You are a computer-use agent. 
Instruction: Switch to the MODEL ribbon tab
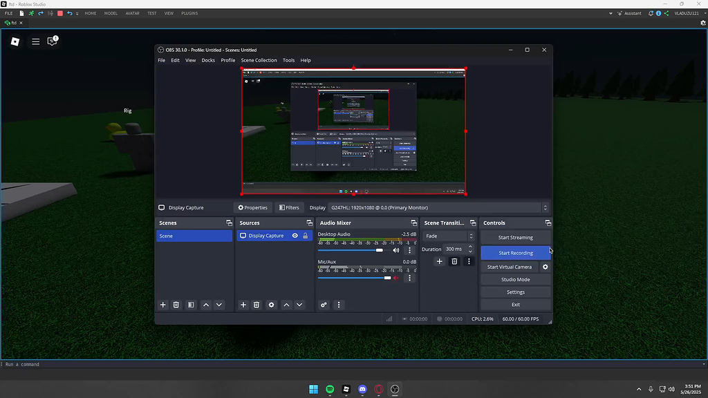(111, 14)
